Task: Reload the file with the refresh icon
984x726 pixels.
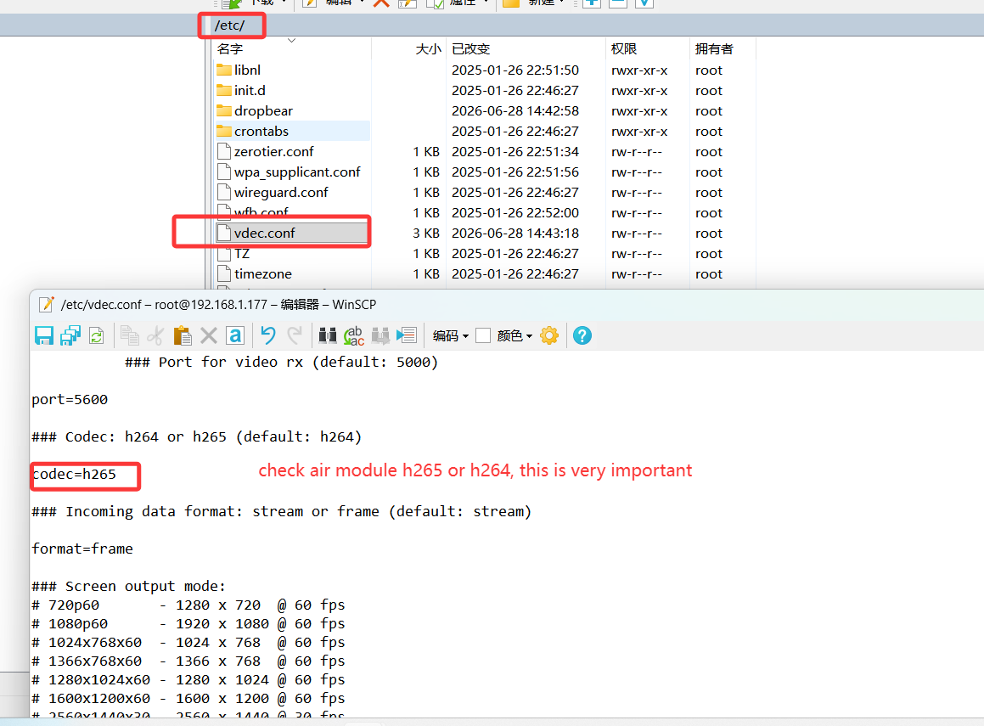Action: coord(97,335)
